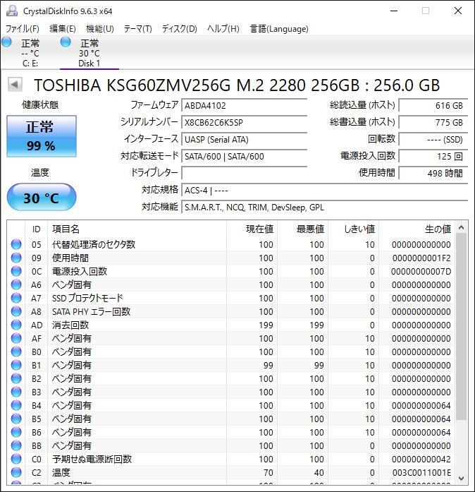This screenshot has height=492, width=475.
Task: Click status icon for attribute AF
Action: [x=16, y=338]
